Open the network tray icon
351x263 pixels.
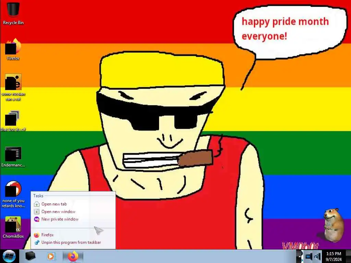tap(309, 256)
